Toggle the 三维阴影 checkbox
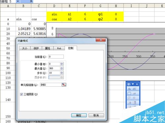This screenshot has height=123, width=165. pos(21,94)
